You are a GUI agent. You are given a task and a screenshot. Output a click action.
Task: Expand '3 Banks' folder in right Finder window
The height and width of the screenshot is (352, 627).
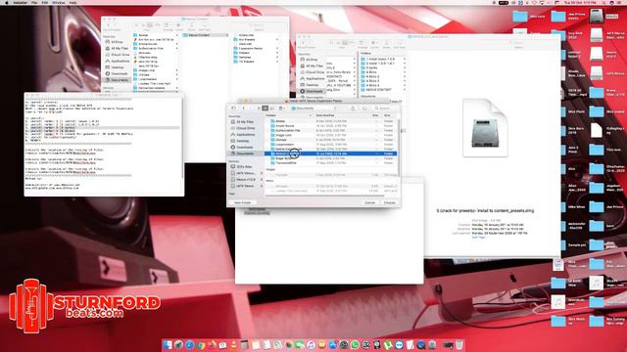pyautogui.click(x=405, y=67)
